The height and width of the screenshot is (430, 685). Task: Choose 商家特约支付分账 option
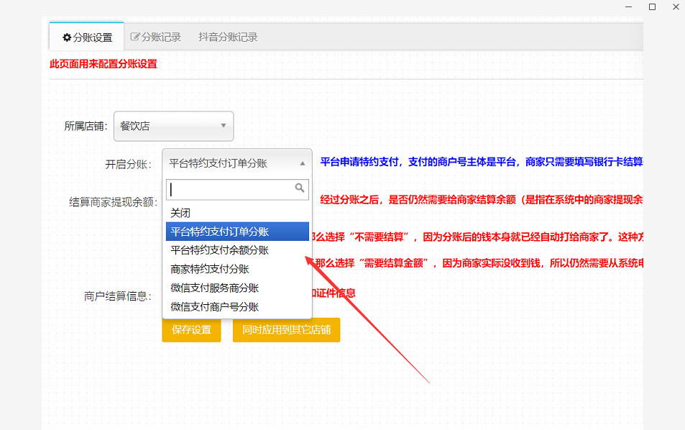point(209,269)
